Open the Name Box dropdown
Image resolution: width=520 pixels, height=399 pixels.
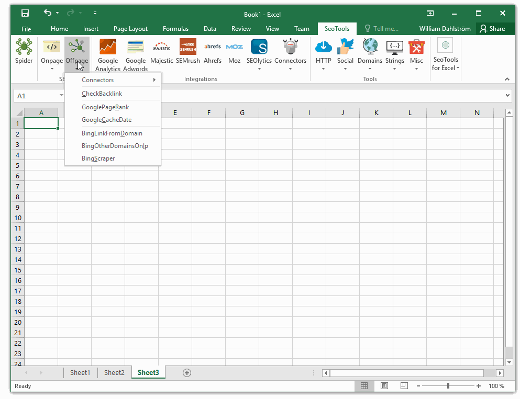click(61, 95)
